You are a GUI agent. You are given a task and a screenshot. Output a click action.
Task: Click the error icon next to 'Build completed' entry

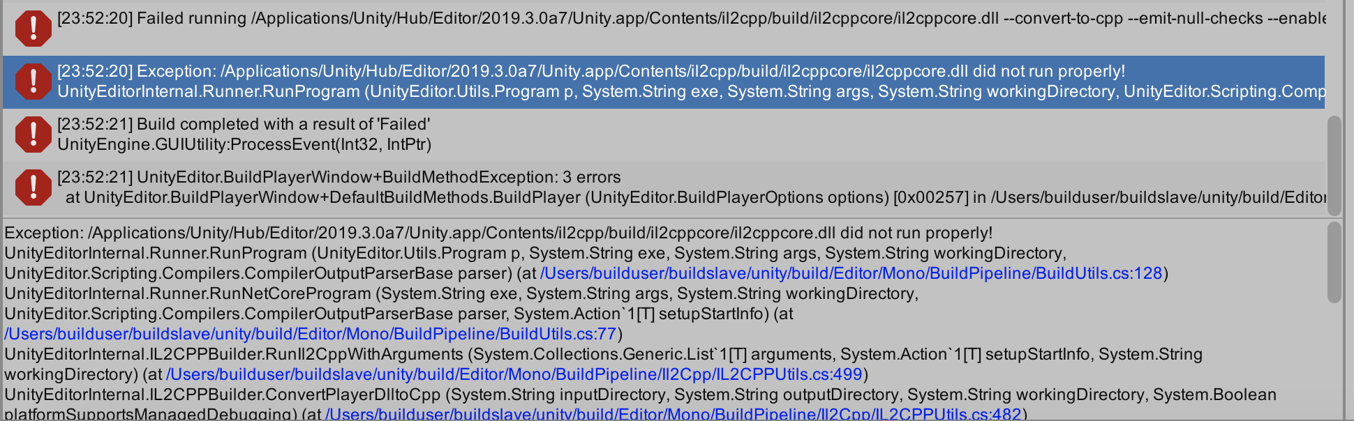click(x=33, y=135)
